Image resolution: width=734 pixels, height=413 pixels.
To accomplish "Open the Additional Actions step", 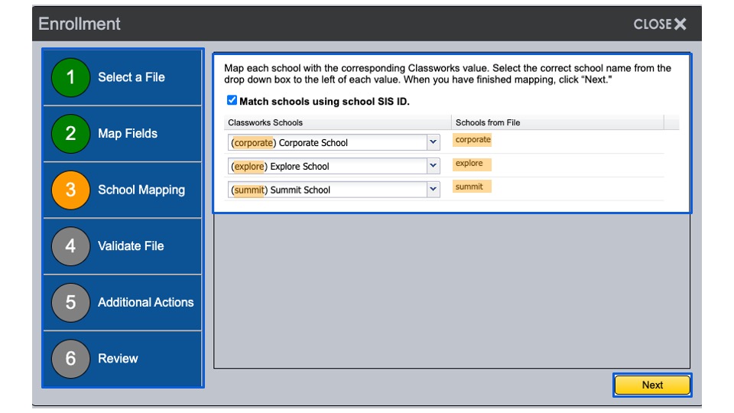I will (122, 302).
